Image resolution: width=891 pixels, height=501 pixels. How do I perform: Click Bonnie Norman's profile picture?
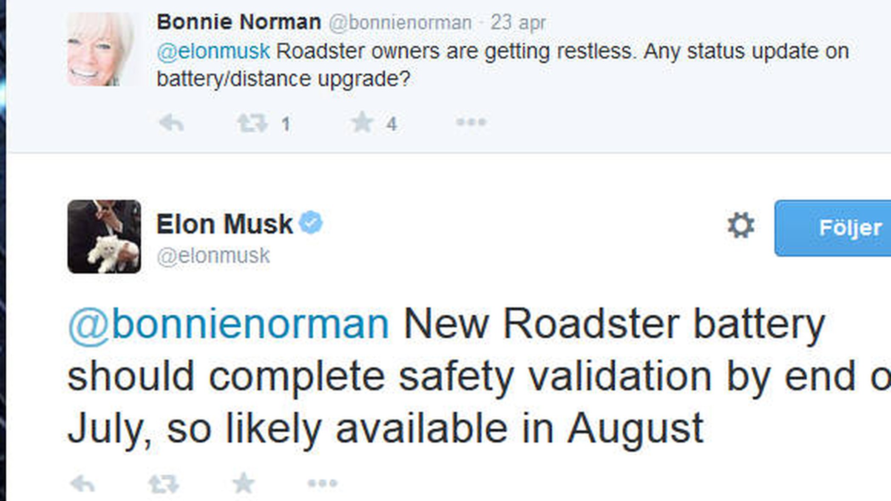point(100,49)
